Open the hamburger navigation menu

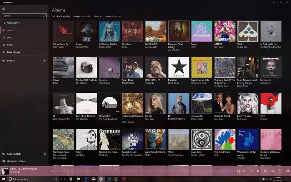click(x=4, y=9)
